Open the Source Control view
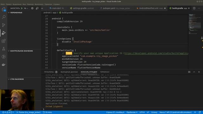Screen dimensions: 203x114 (3, 25)
